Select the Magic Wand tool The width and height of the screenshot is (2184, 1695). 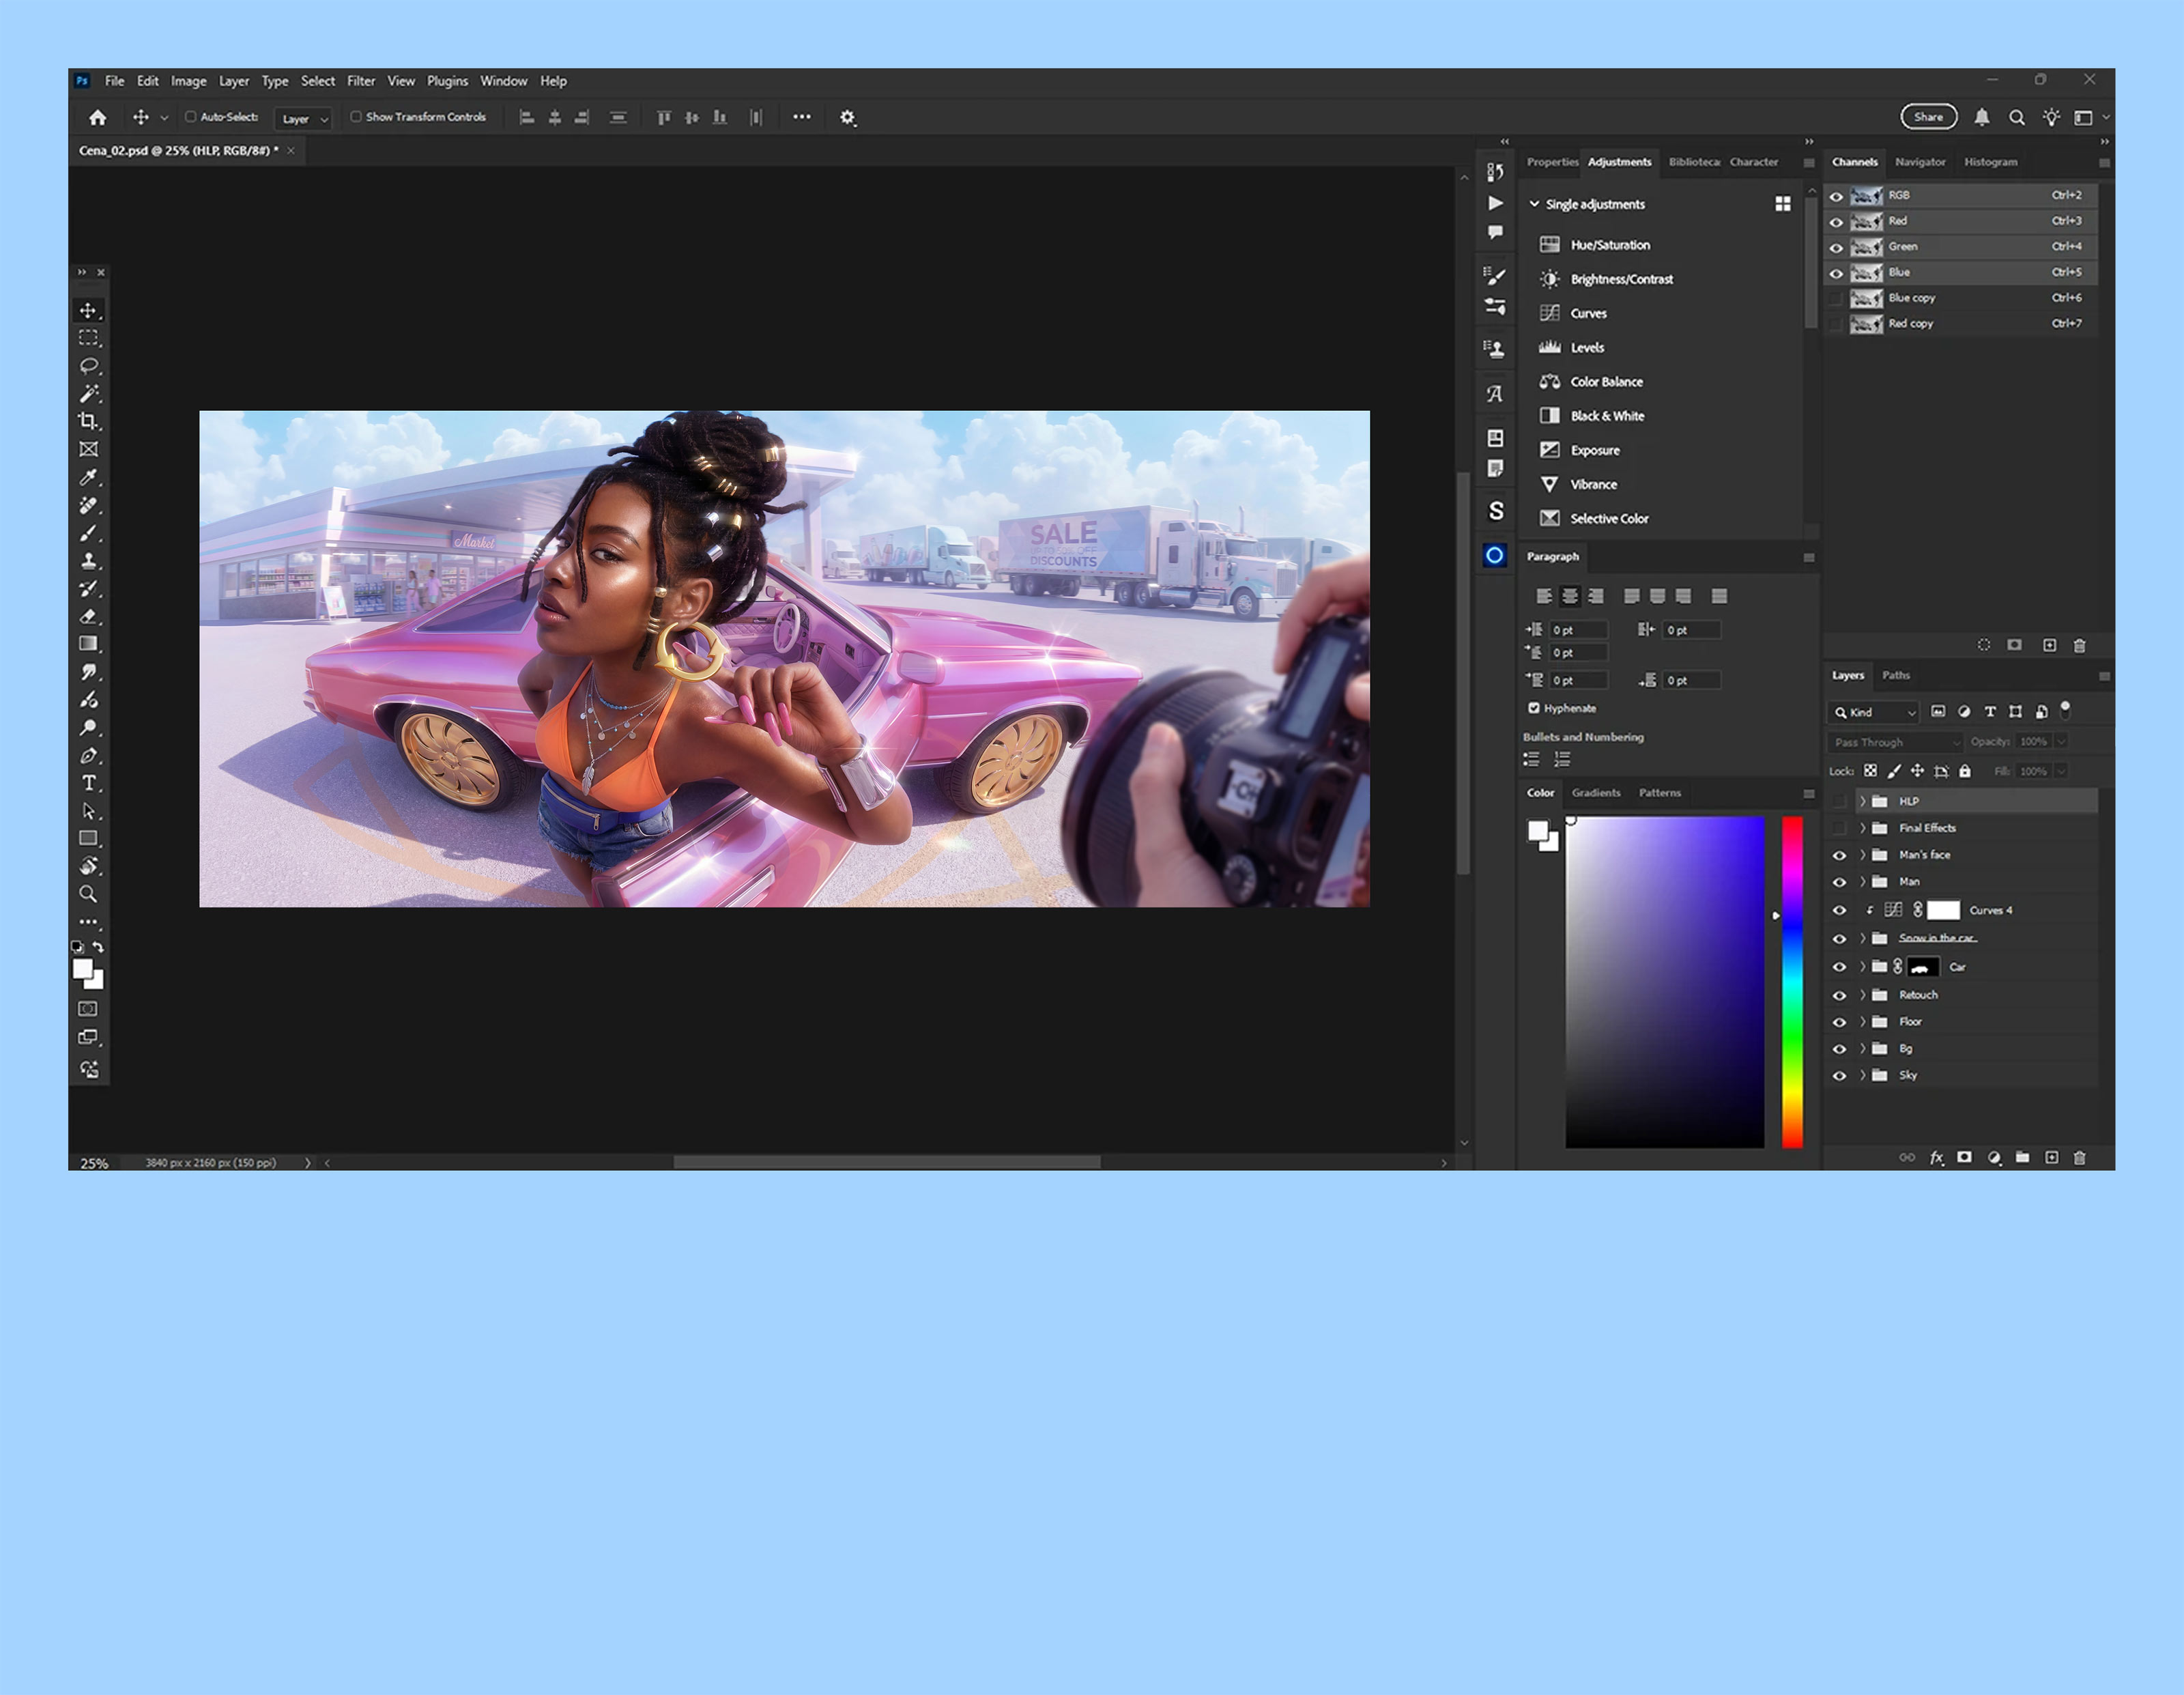pos(89,393)
